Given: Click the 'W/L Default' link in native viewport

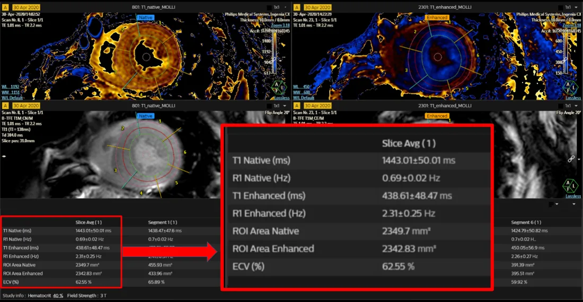Looking at the screenshot, I should 12,97.
